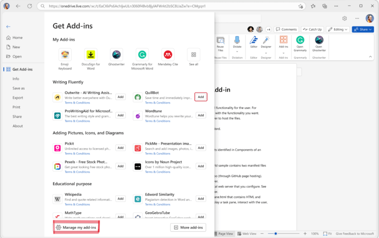Click More add-ins button
This screenshot has height=238, width=379.
tap(188, 228)
